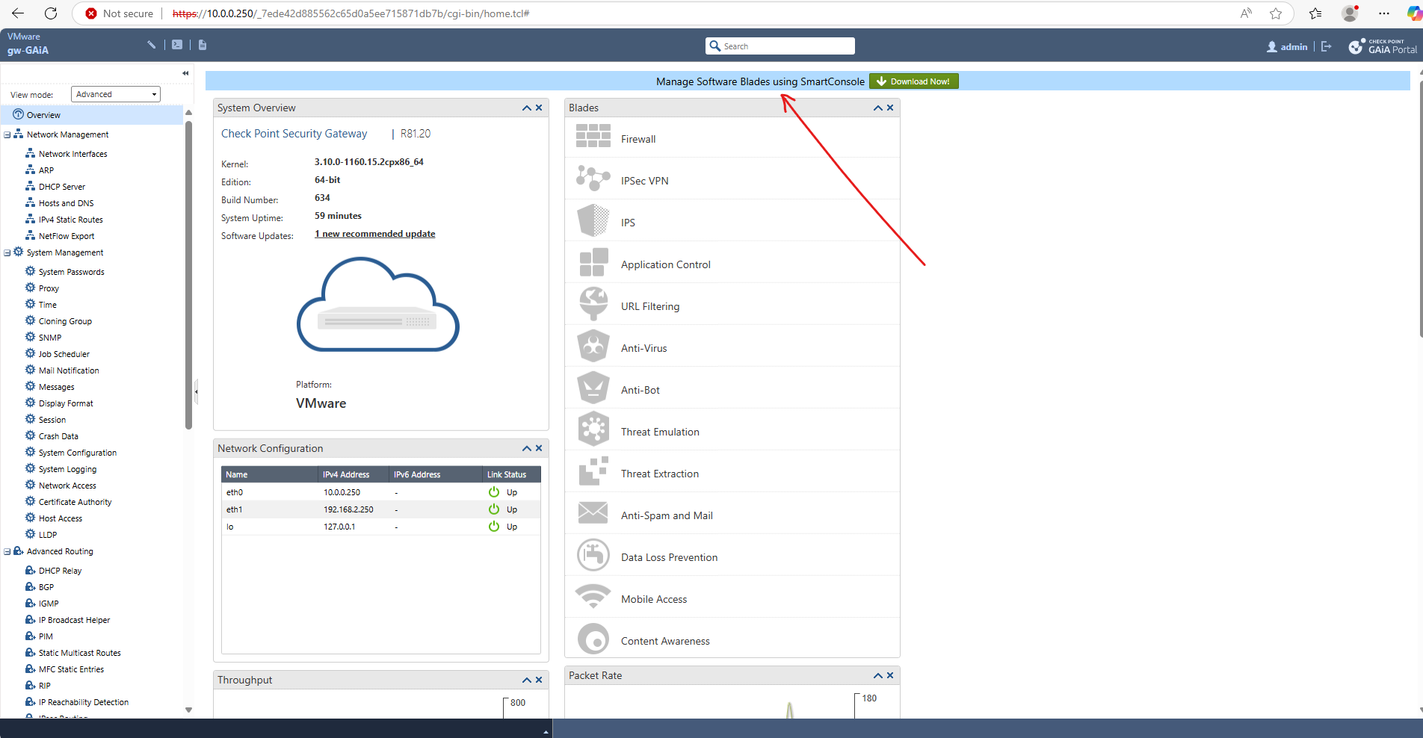Viewport: 1423px width, 738px height.
Task: Click the Content Awareness blade icon
Action: pyautogui.click(x=593, y=639)
